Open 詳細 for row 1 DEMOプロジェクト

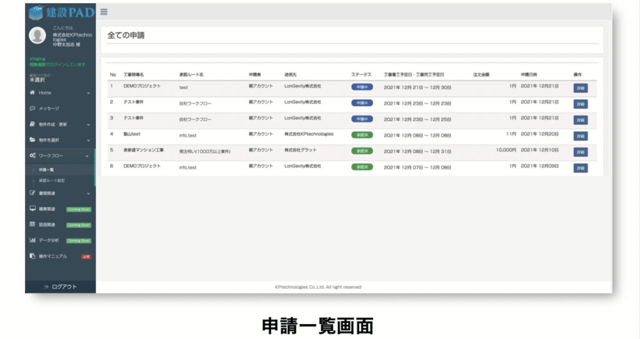coord(580,88)
